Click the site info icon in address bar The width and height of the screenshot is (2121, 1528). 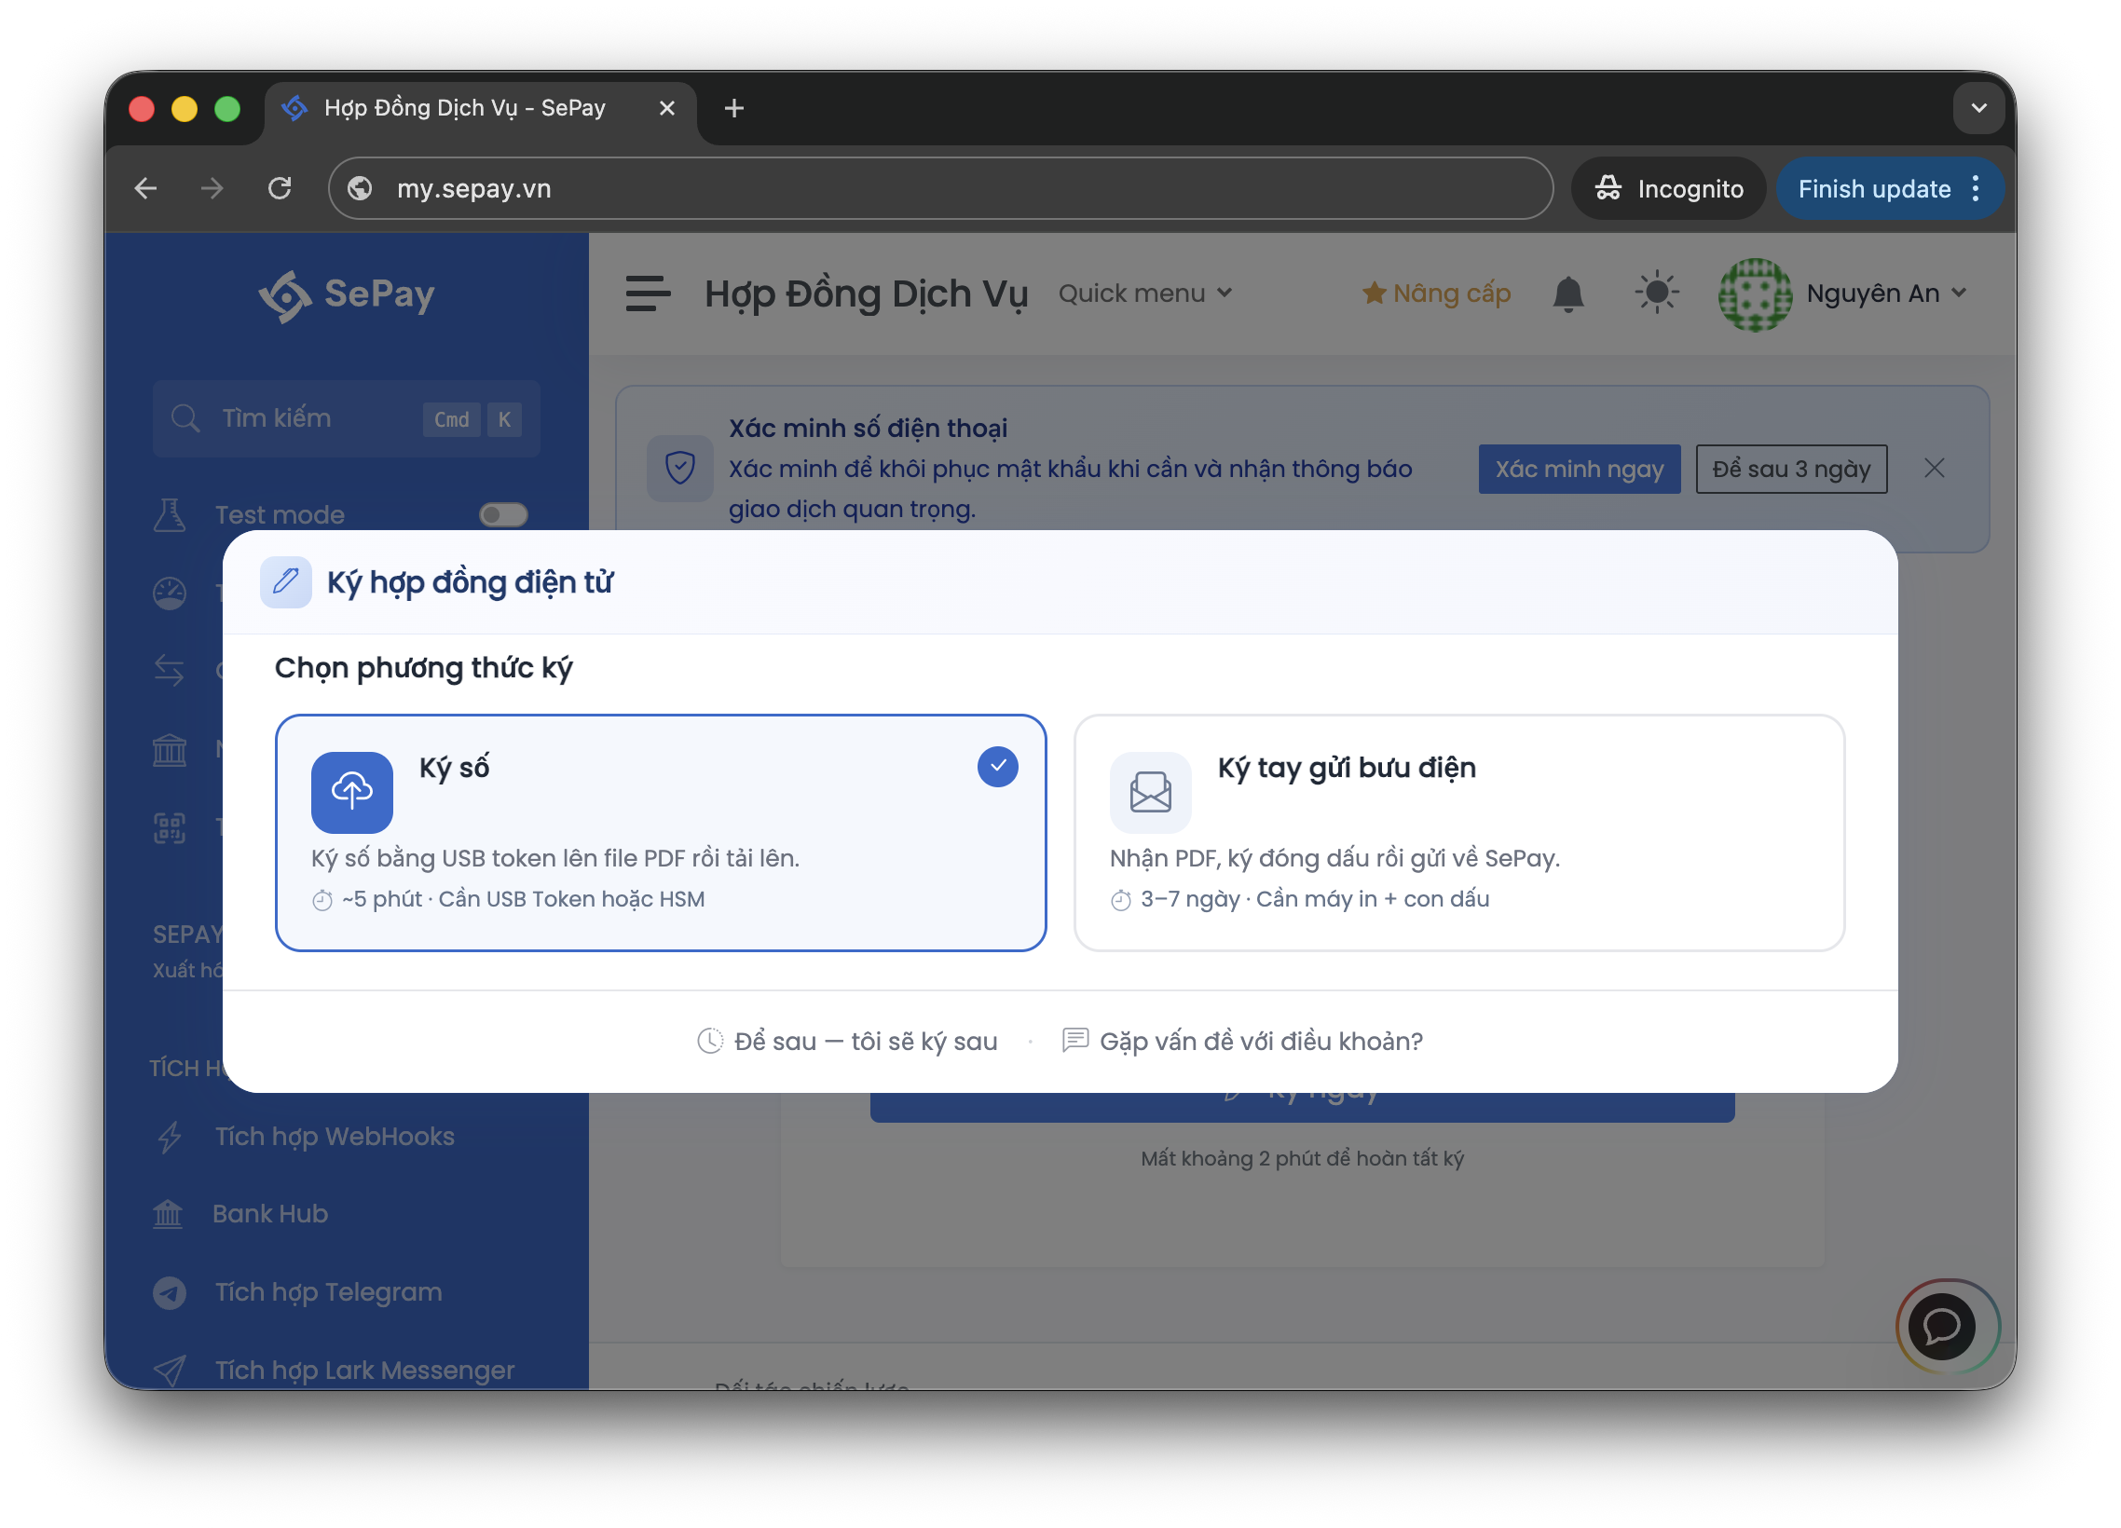click(360, 189)
